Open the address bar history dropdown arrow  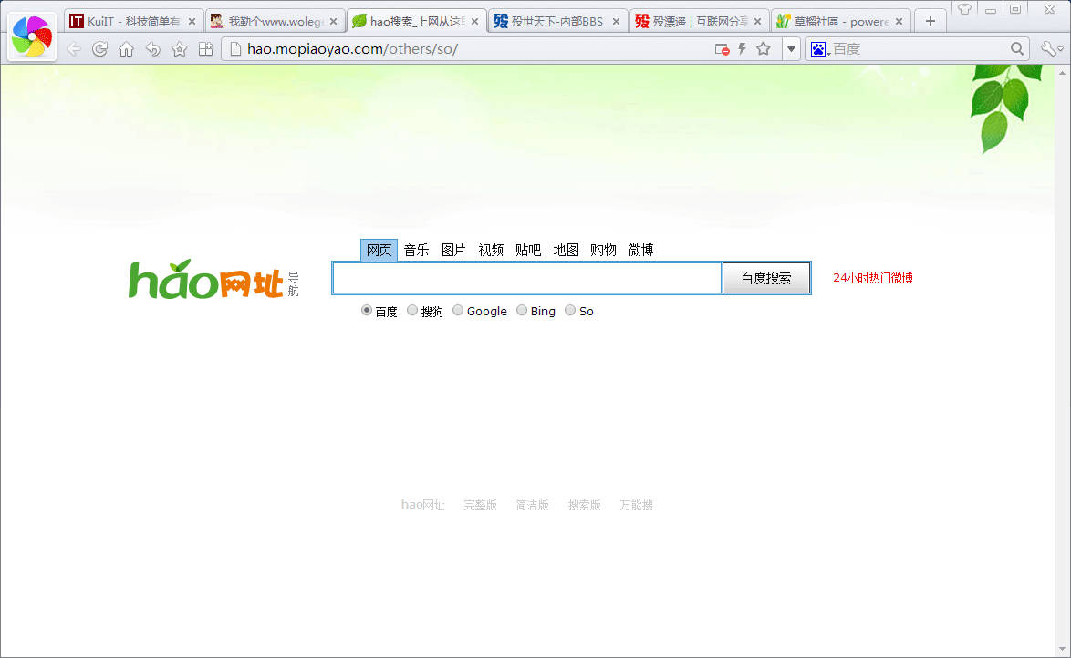[791, 49]
